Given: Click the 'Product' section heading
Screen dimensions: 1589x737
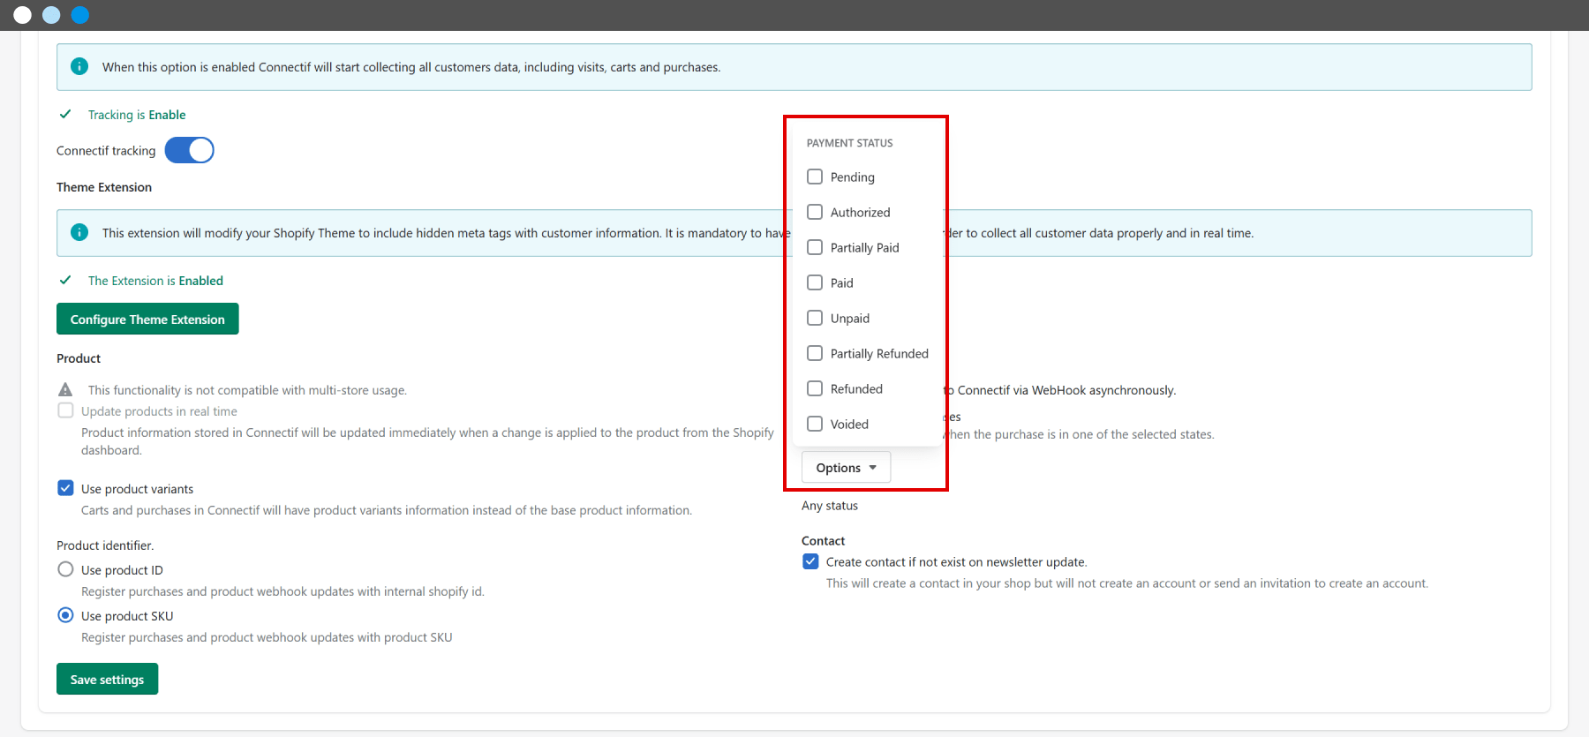Looking at the screenshot, I should (x=79, y=358).
